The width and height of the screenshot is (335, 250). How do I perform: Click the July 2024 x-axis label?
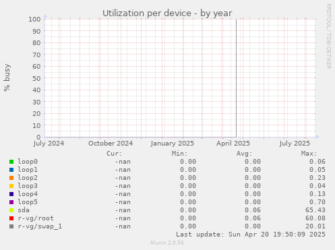click(x=49, y=144)
